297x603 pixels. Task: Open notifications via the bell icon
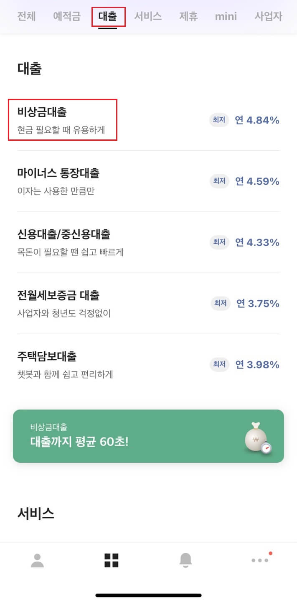point(185,560)
